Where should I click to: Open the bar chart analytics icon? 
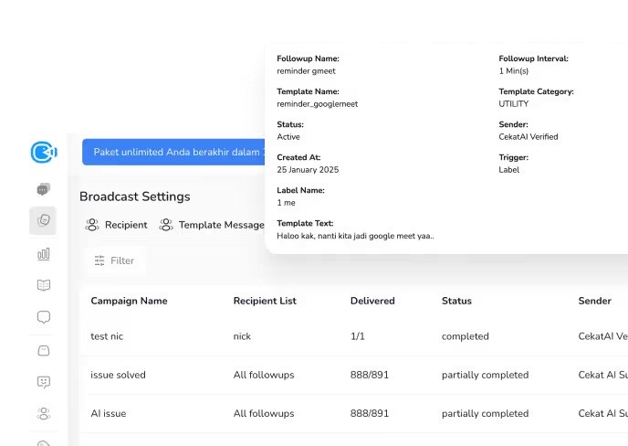(x=43, y=253)
